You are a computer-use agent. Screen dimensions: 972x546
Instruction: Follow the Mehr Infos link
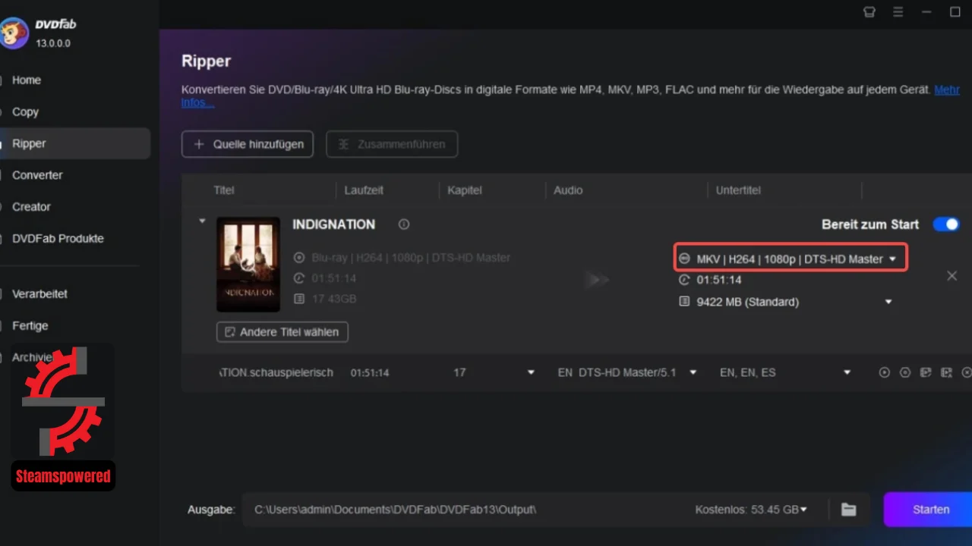tap(947, 90)
